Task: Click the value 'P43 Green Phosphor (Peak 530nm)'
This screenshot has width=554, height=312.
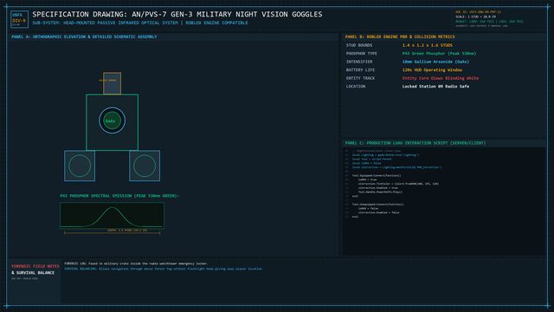Action: (439, 54)
